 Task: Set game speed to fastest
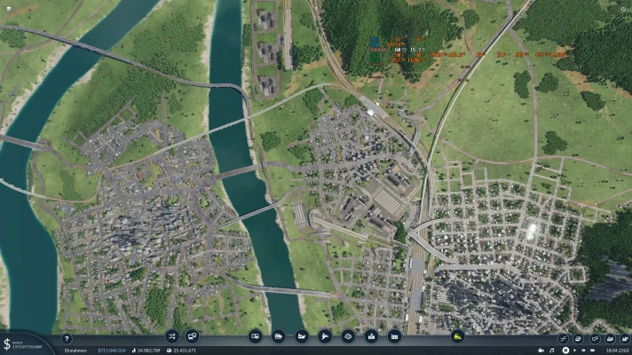(593, 351)
